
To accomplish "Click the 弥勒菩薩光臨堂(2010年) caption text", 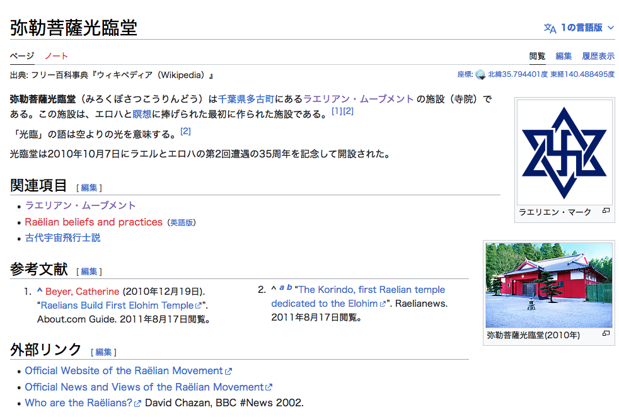I will click(x=533, y=335).
